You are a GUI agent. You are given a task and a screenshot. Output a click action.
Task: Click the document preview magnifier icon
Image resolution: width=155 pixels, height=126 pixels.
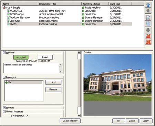pyautogui.click(x=148, y=18)
